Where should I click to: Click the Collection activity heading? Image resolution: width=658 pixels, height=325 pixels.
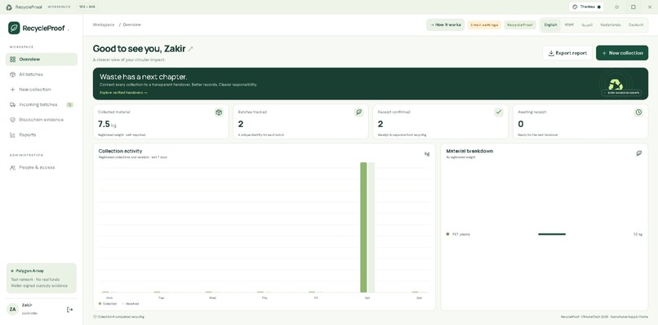pyautogui.click(x=120, y=151)
